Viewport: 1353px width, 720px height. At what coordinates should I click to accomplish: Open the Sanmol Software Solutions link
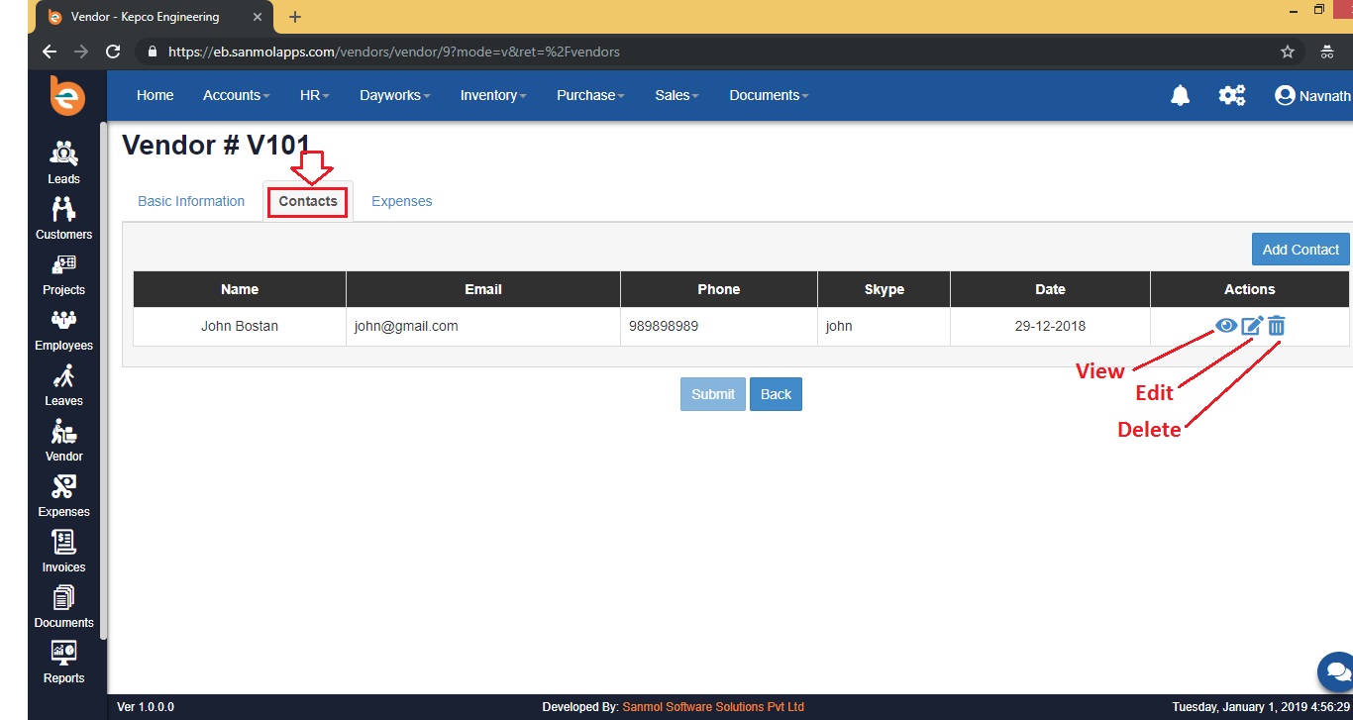coord(713,707)
